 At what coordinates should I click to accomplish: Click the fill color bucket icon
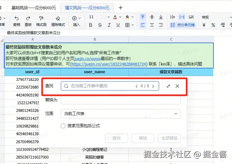click(x=127, y=17)
